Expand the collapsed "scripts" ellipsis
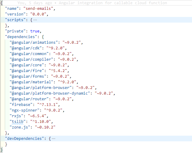The image size is (192, 155). click(35, 20)
